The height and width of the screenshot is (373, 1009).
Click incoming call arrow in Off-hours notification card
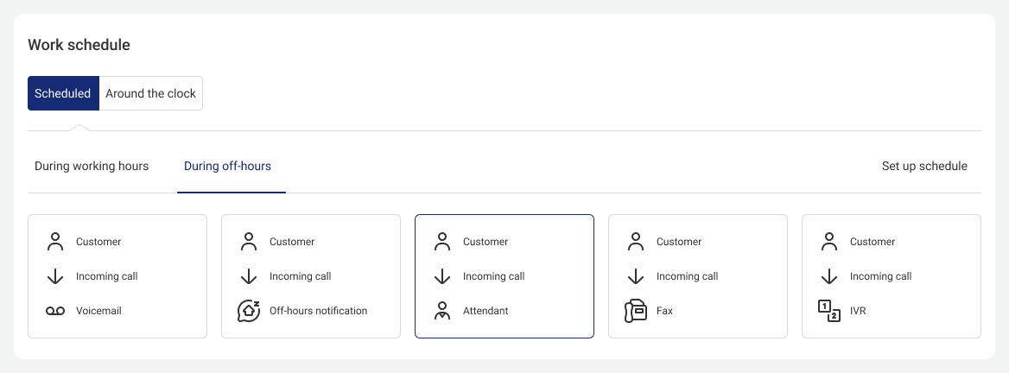[x=249, y=276]
